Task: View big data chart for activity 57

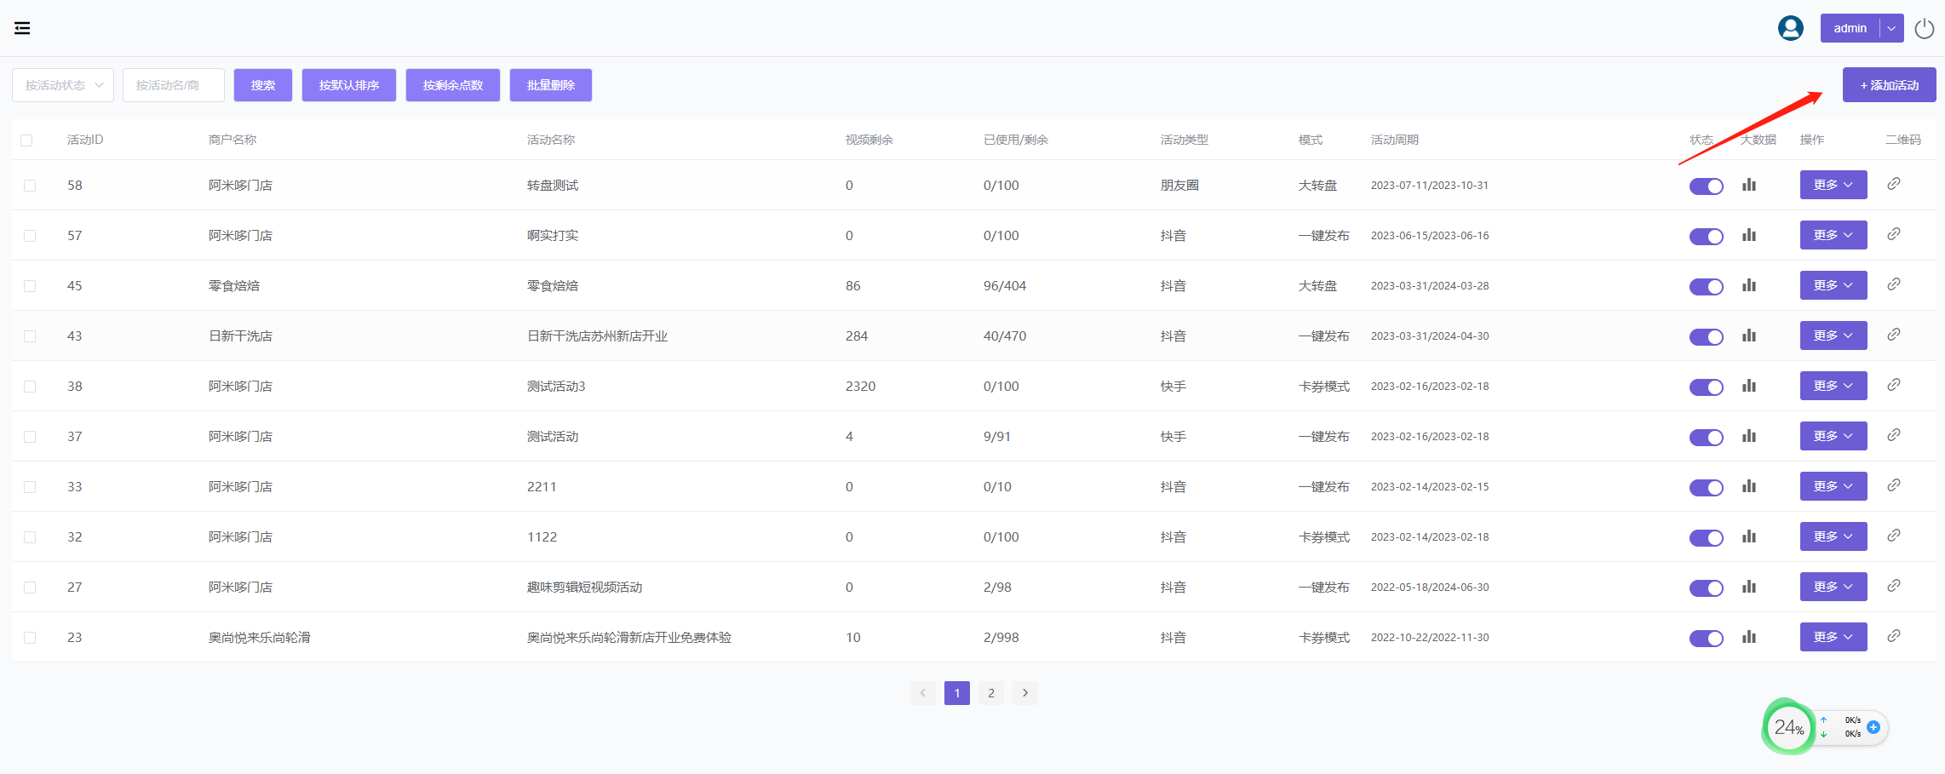Action: click(1749, 235)
